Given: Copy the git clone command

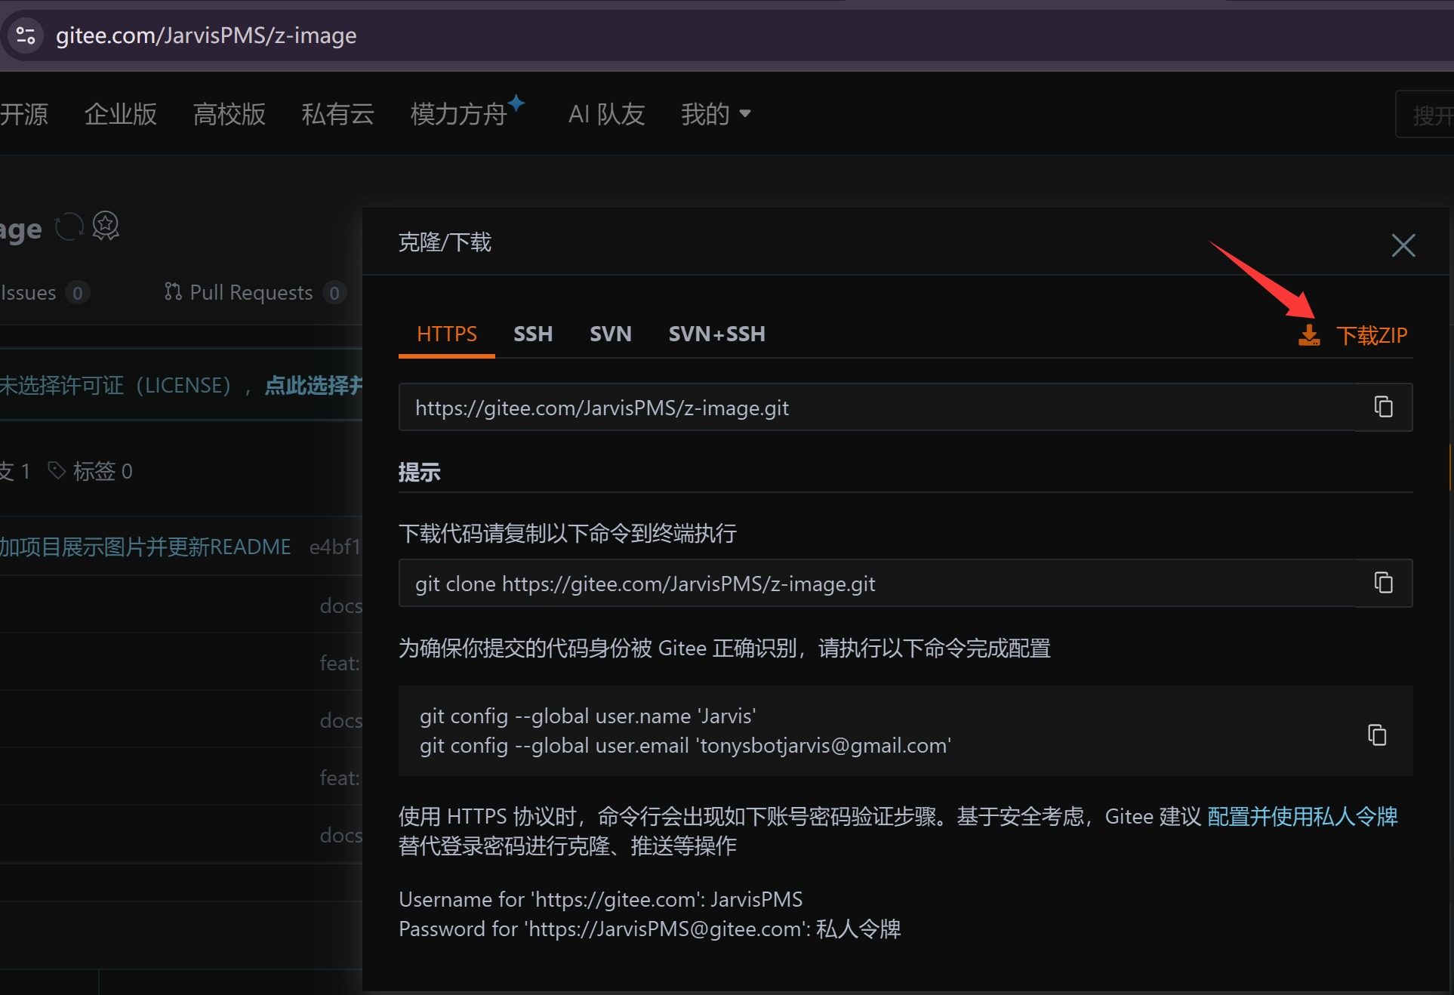Looking at the screenshot, I should click(1383, 583).
